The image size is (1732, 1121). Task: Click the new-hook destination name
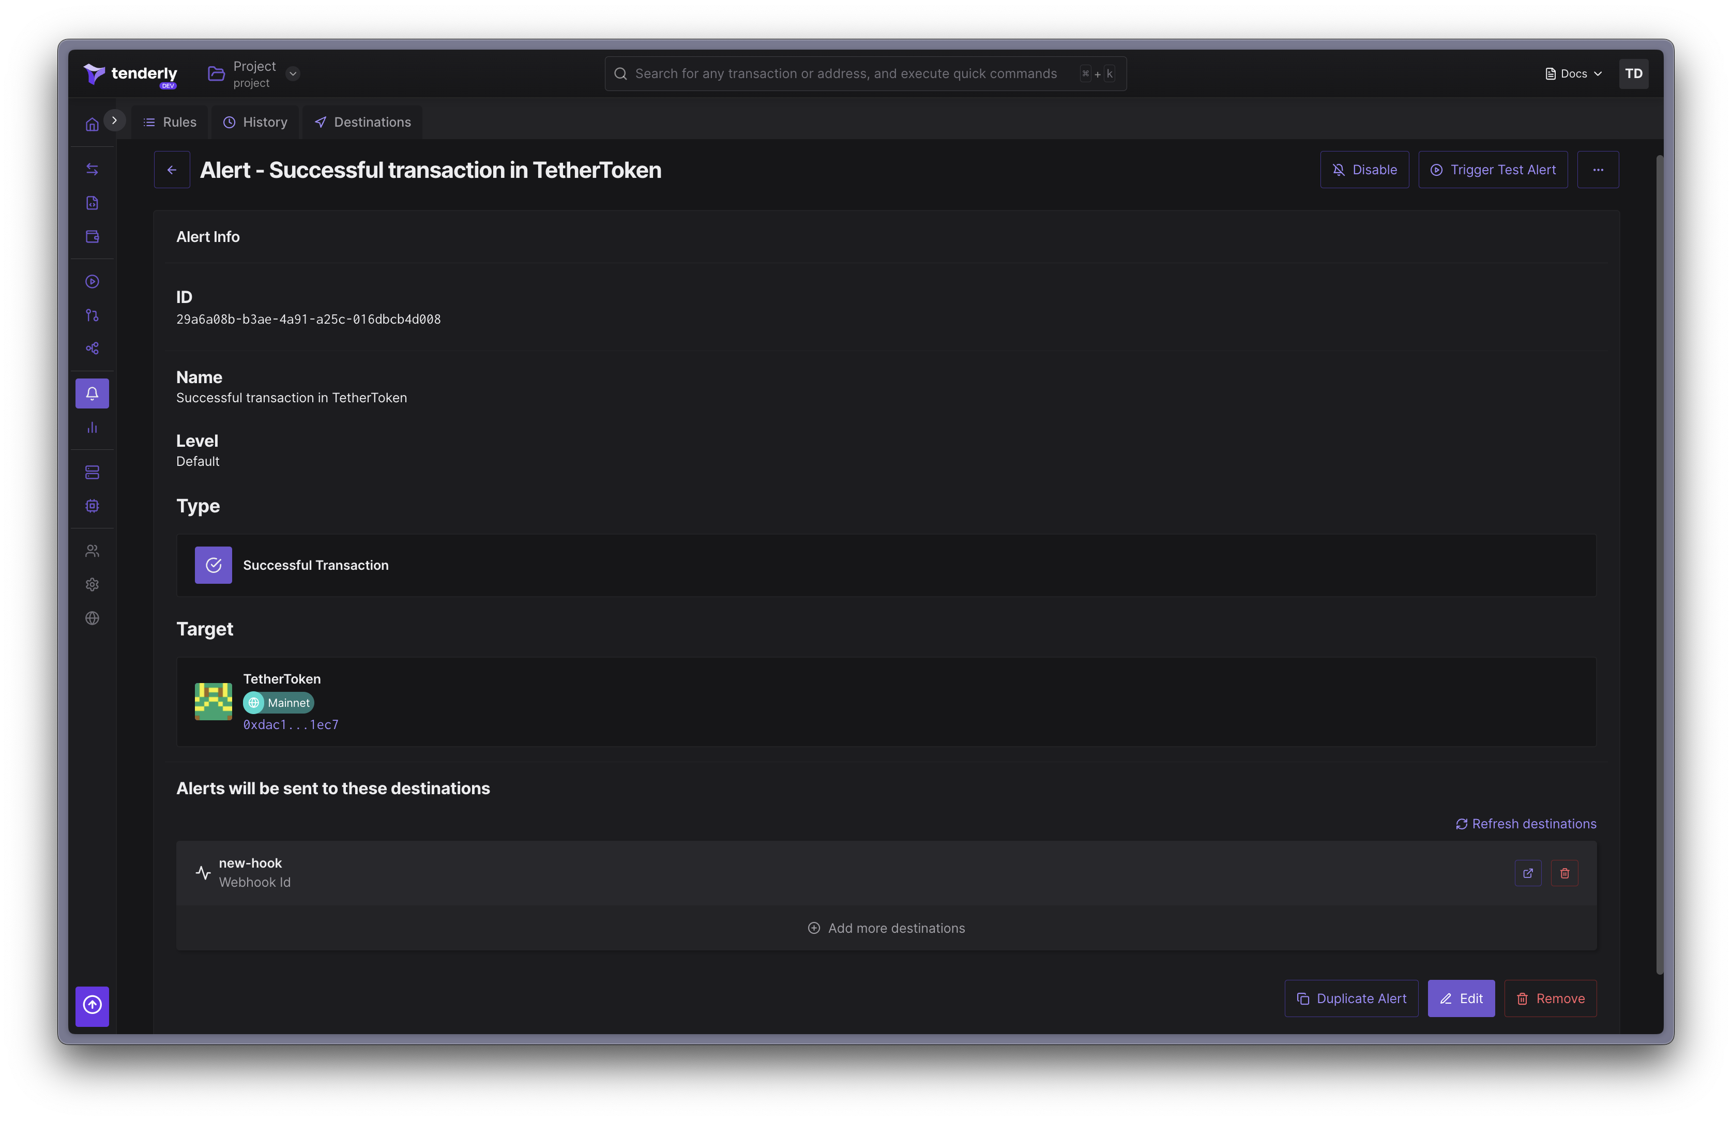coord(250,864)
